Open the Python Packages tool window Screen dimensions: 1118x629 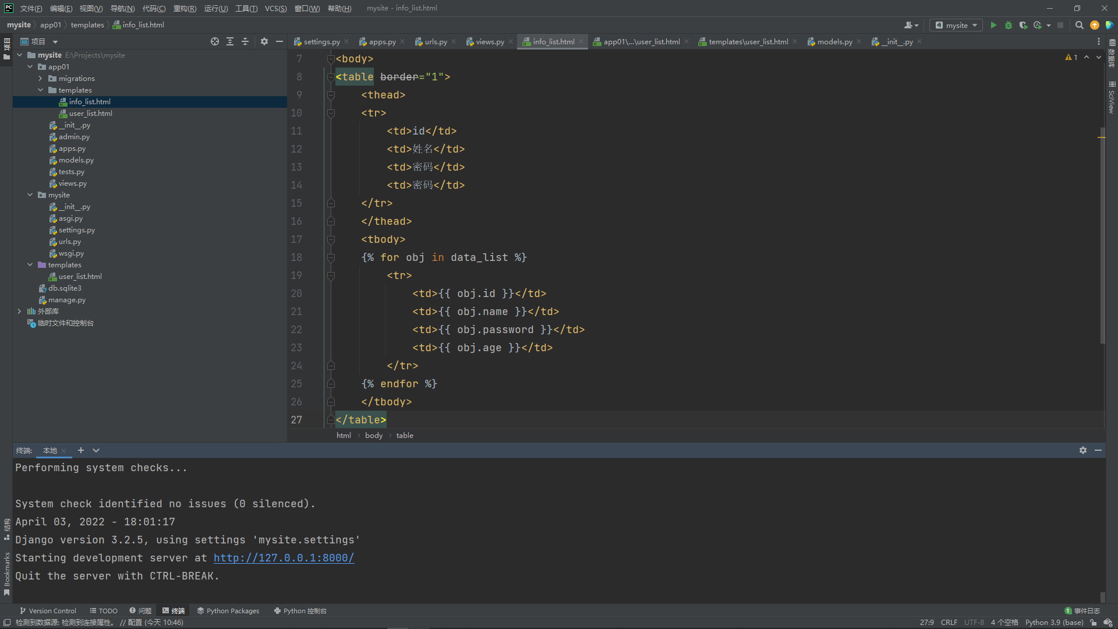[x=228, y=611]
